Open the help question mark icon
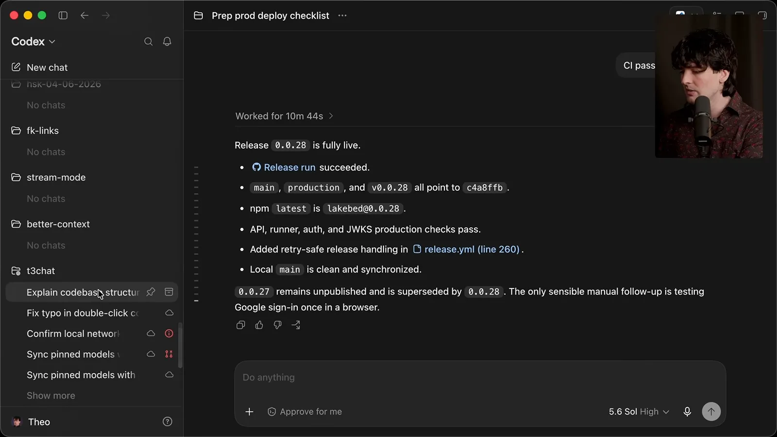 [168, 422]
